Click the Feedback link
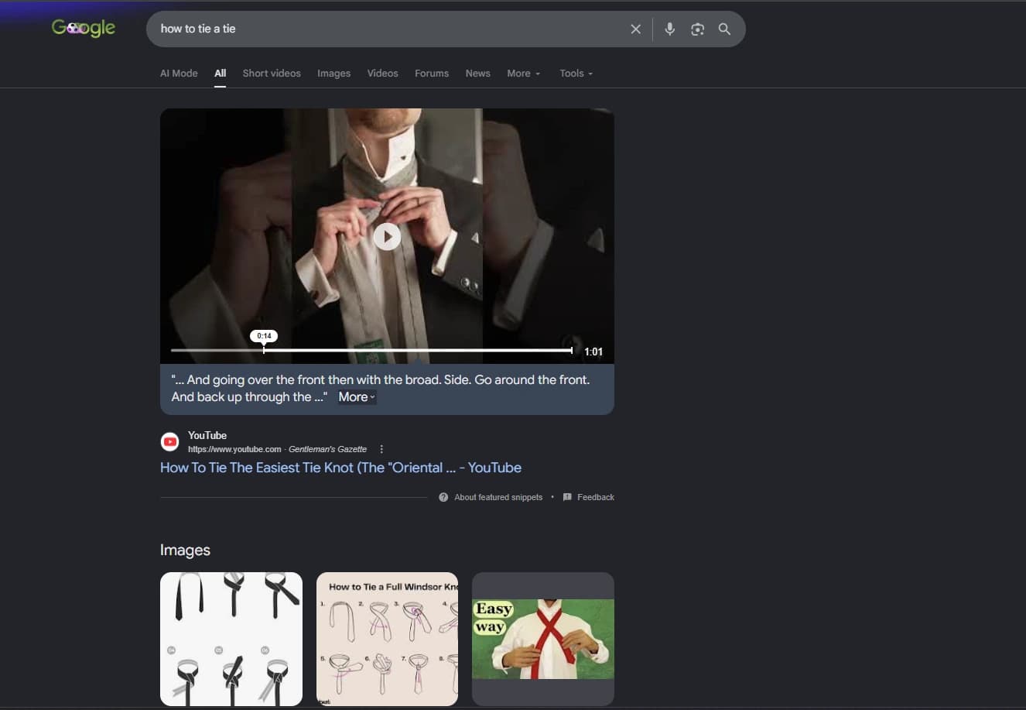 tap(596, 497)
